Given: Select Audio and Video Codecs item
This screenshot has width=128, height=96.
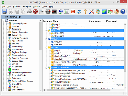Looking at the screenshot, I should [x=22, y=81].
